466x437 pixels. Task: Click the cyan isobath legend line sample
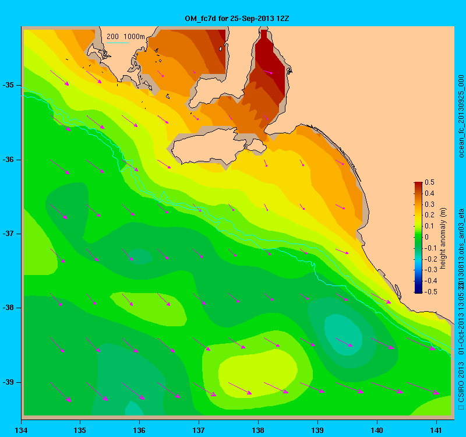click(118, 43)
